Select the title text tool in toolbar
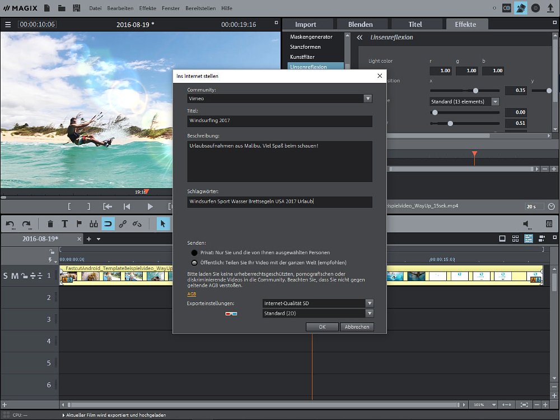 pos(64,224)
